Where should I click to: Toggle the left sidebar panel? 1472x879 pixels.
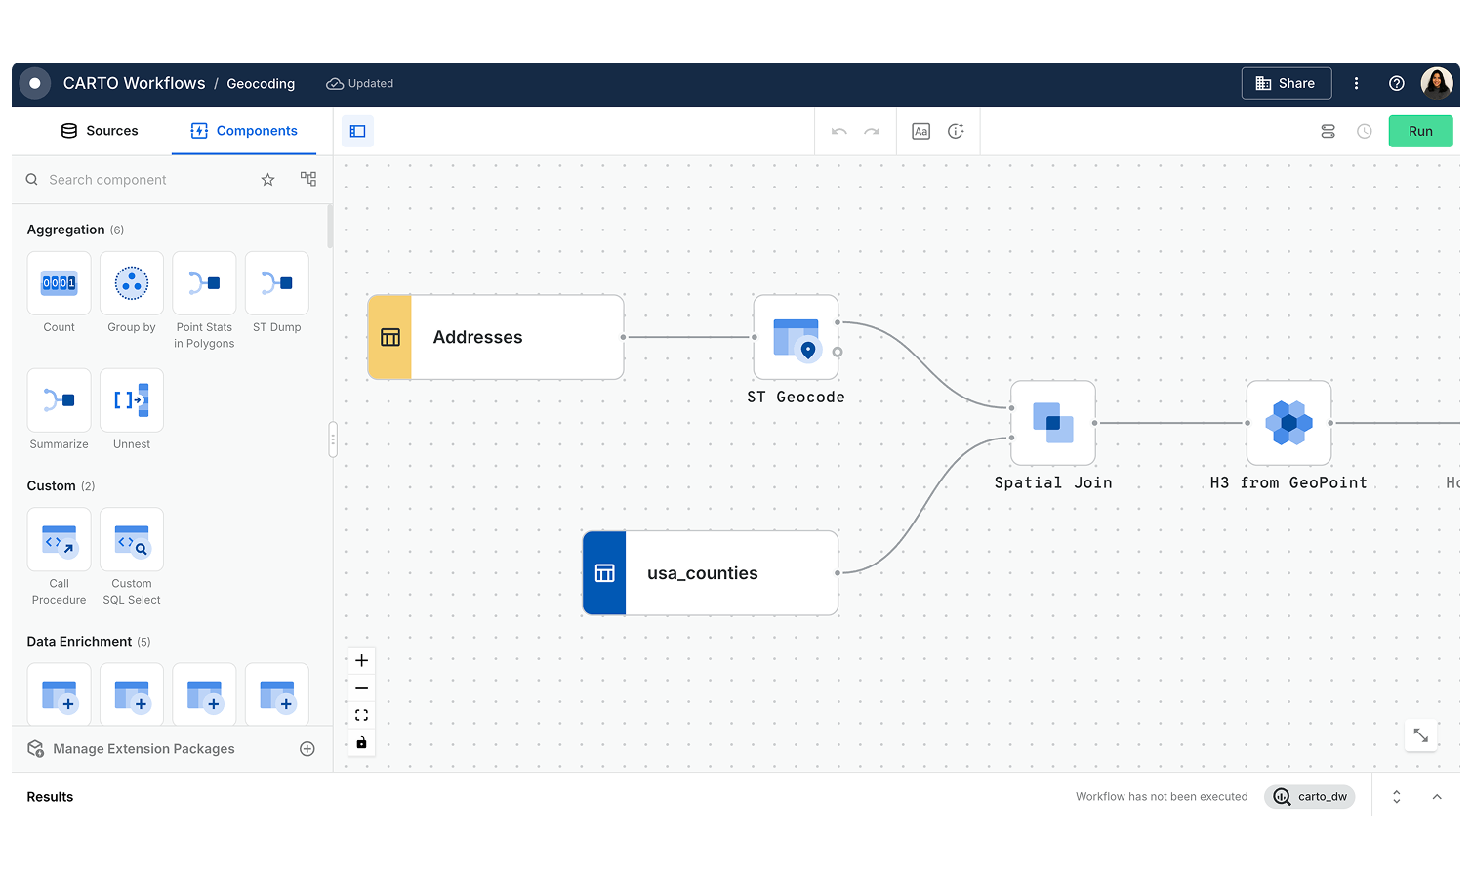tap(357, 131)
